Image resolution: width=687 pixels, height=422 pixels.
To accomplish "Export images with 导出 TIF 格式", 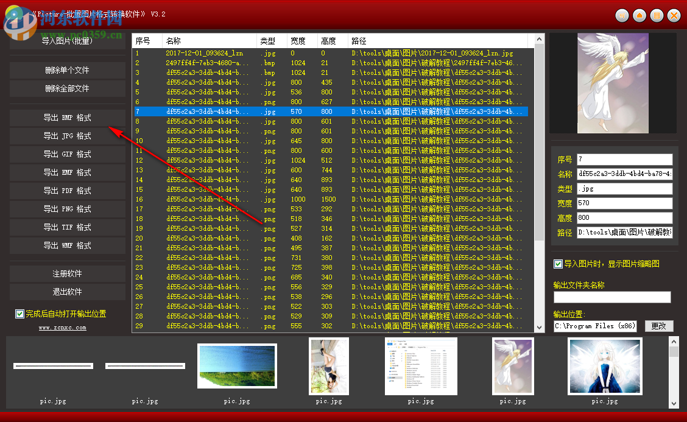I will pyautogui.click(x=67, y=227).
